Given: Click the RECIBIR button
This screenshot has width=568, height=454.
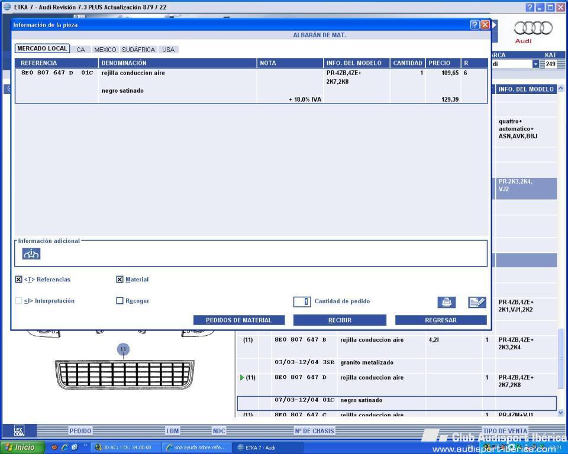Looking at the screenshot, I should click(340, 320).
